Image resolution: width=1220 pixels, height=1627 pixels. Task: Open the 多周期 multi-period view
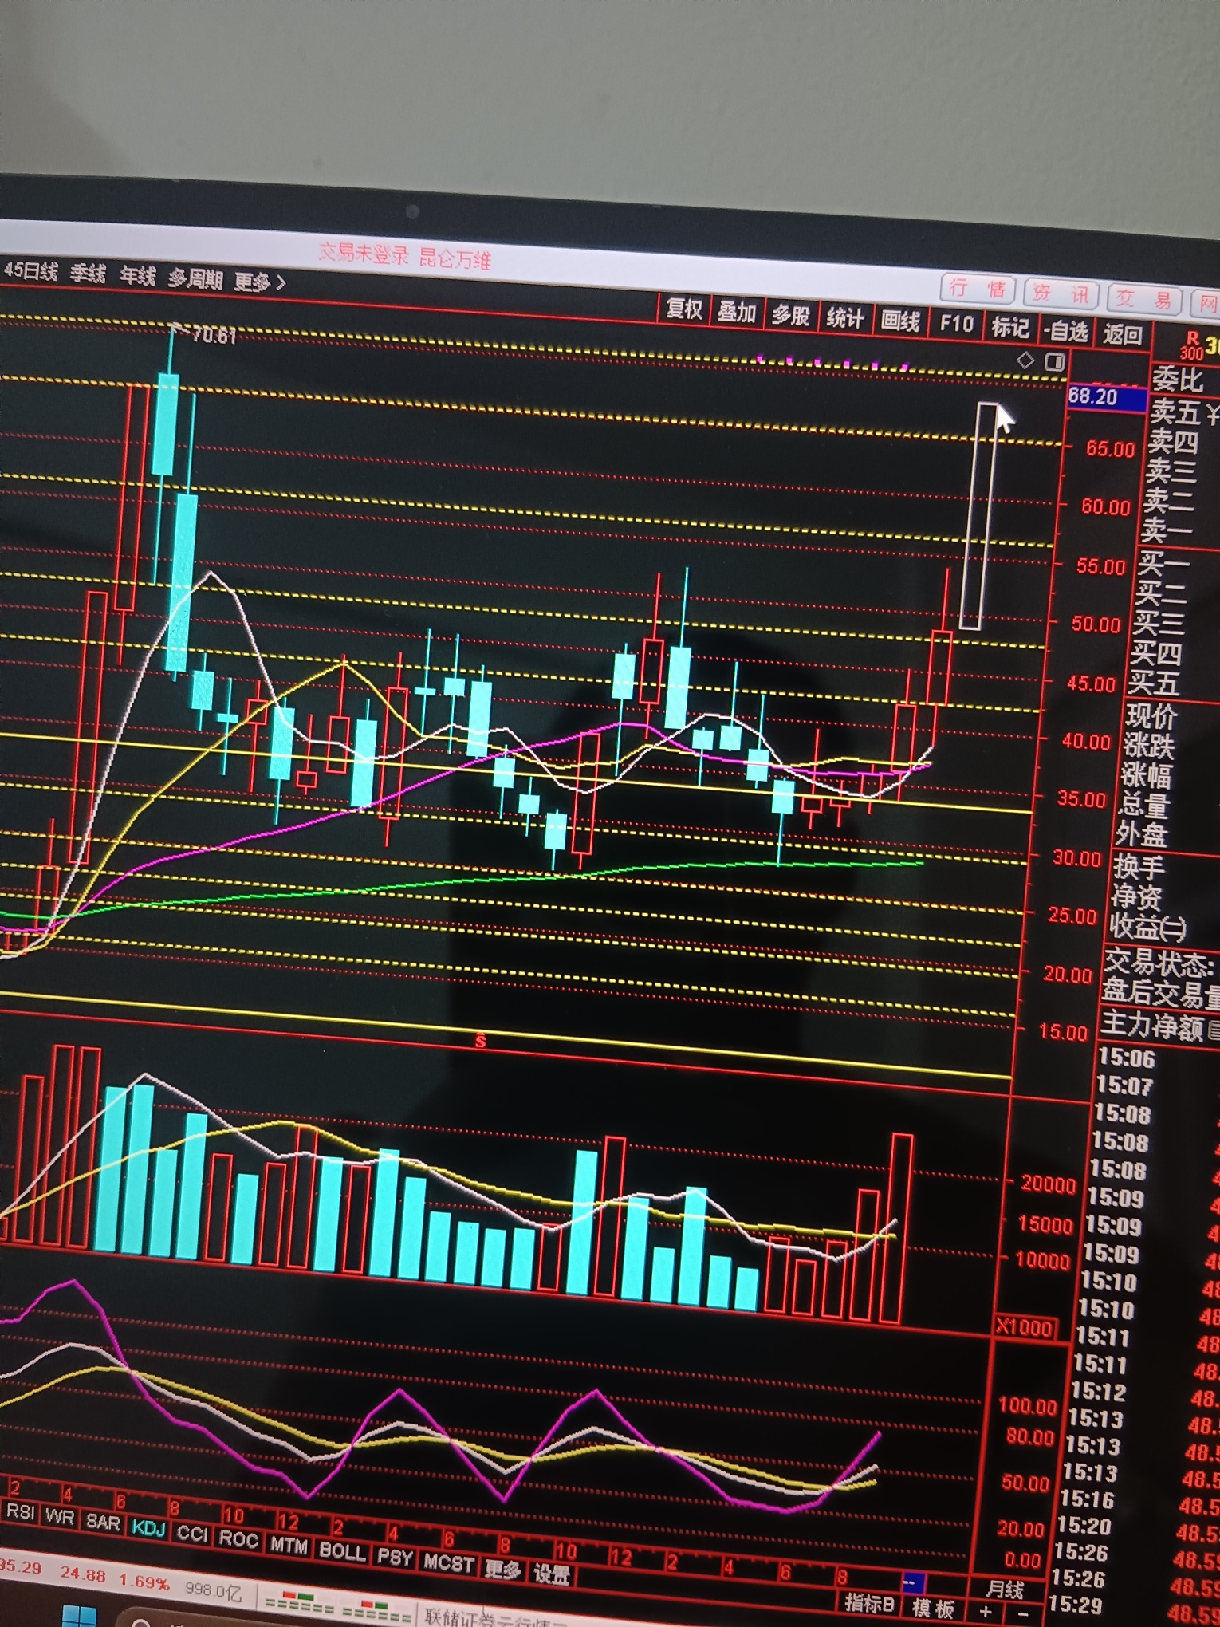pos(195,278)
